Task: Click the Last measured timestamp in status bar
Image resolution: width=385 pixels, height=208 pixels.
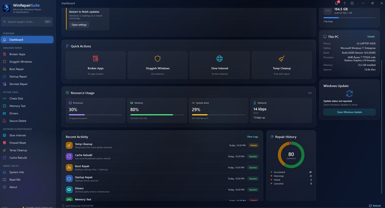Action: (x=79, y=206)
